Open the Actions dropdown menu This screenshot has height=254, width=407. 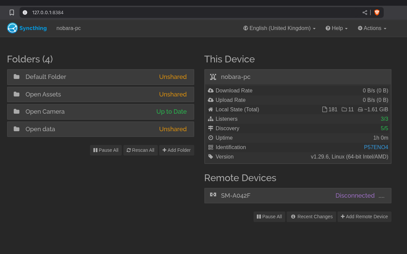[372, 28]
